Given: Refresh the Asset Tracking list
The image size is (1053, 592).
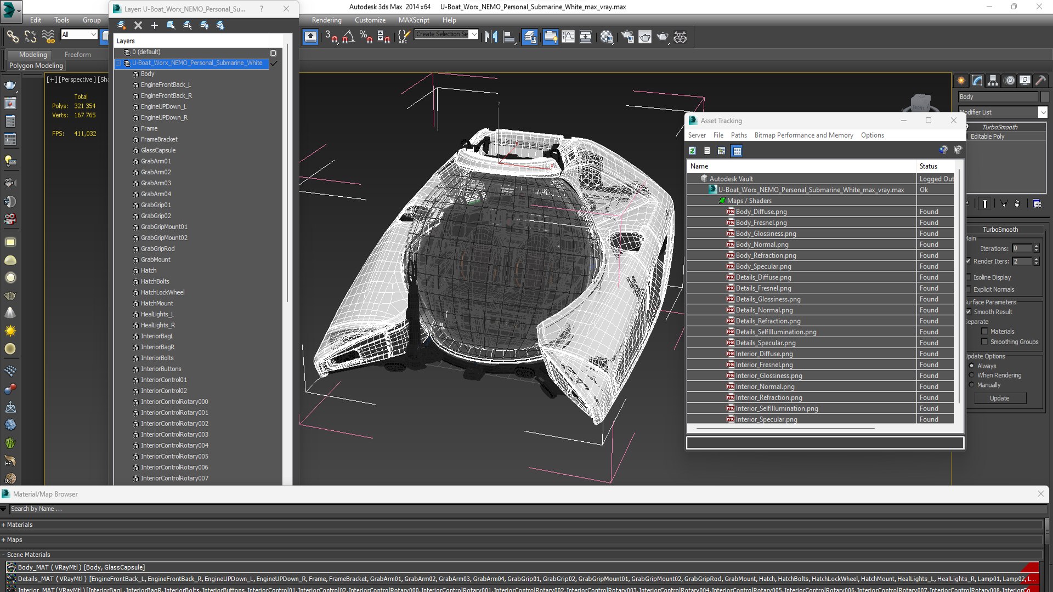Looking at the screenshot, I should [692, 151].
